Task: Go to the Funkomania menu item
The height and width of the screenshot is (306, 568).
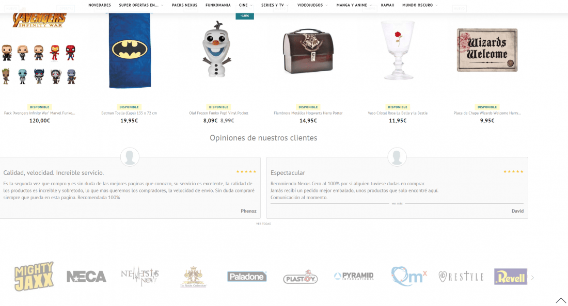Action: pos(218,5)
